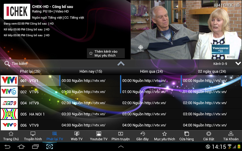242x151 pixels.
Task: Open Youtube TV icon
Action: [99, 133]
